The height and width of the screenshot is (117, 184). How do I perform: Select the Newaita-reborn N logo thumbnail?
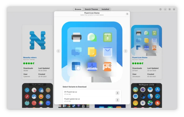(37, 40)
